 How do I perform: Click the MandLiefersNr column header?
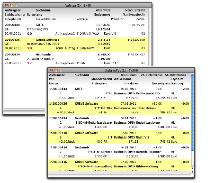[135, 10]
